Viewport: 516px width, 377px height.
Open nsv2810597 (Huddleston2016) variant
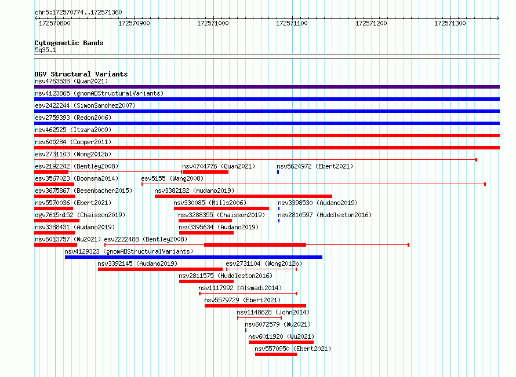[325, 215]
